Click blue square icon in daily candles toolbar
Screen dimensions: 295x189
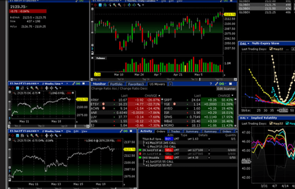point(100,5)
